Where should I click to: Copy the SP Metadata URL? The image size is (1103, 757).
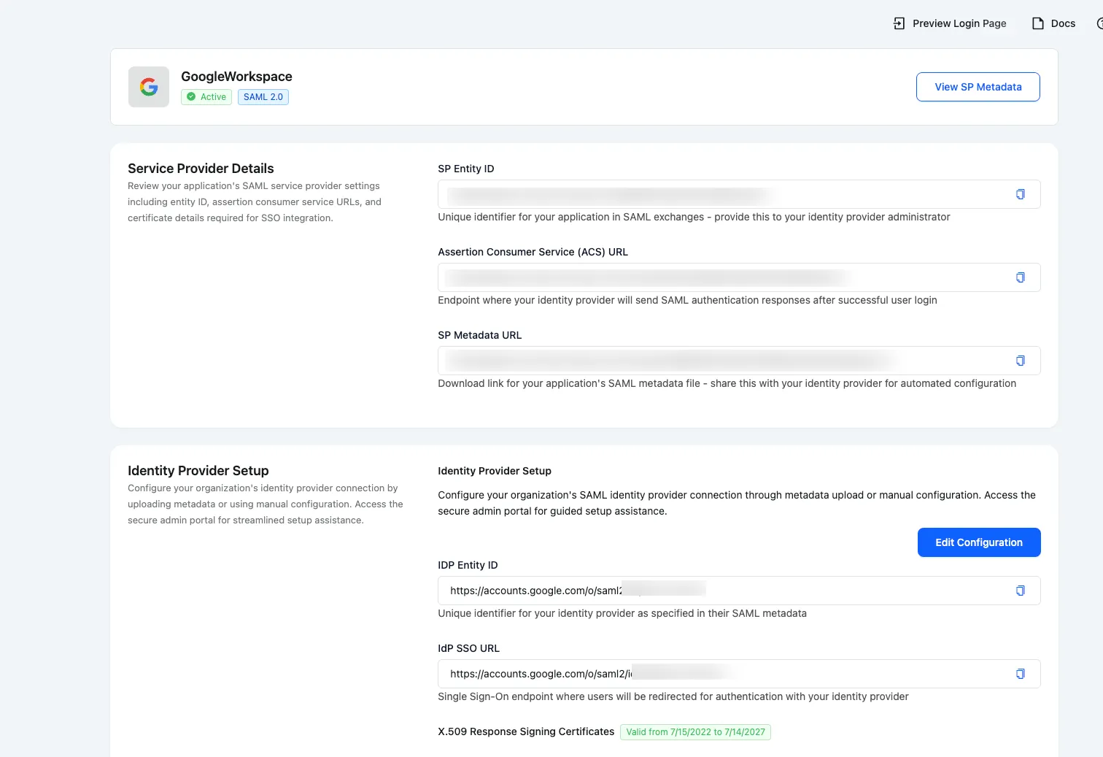pos(1020,360)
